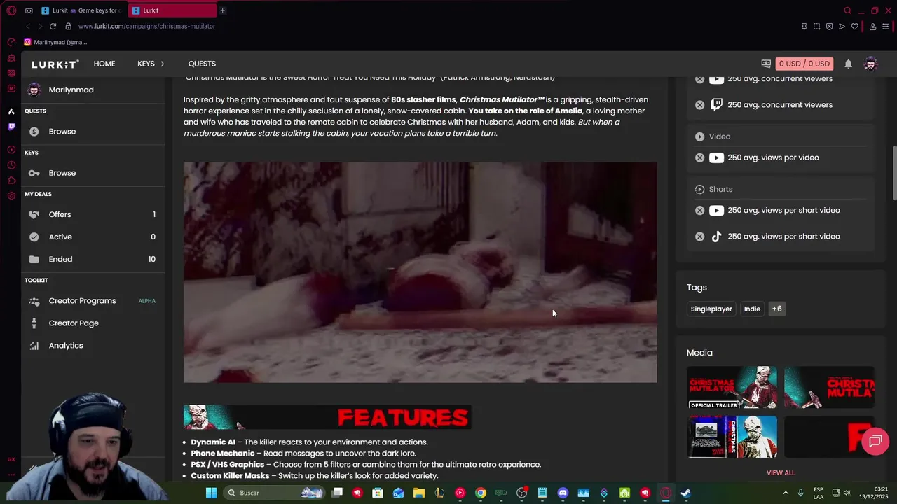Take a snapshot with the capture icon
This screenshot has width=897, height=504.
pyautogui.click(x=816, y=27)
